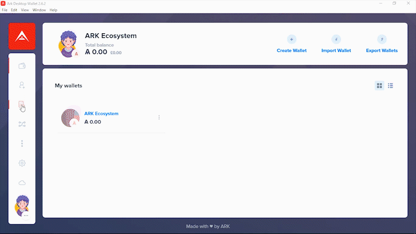Screen dimensions: 416x234
Task: Switch wallets to grid view
Action: [x=380, y=85]
